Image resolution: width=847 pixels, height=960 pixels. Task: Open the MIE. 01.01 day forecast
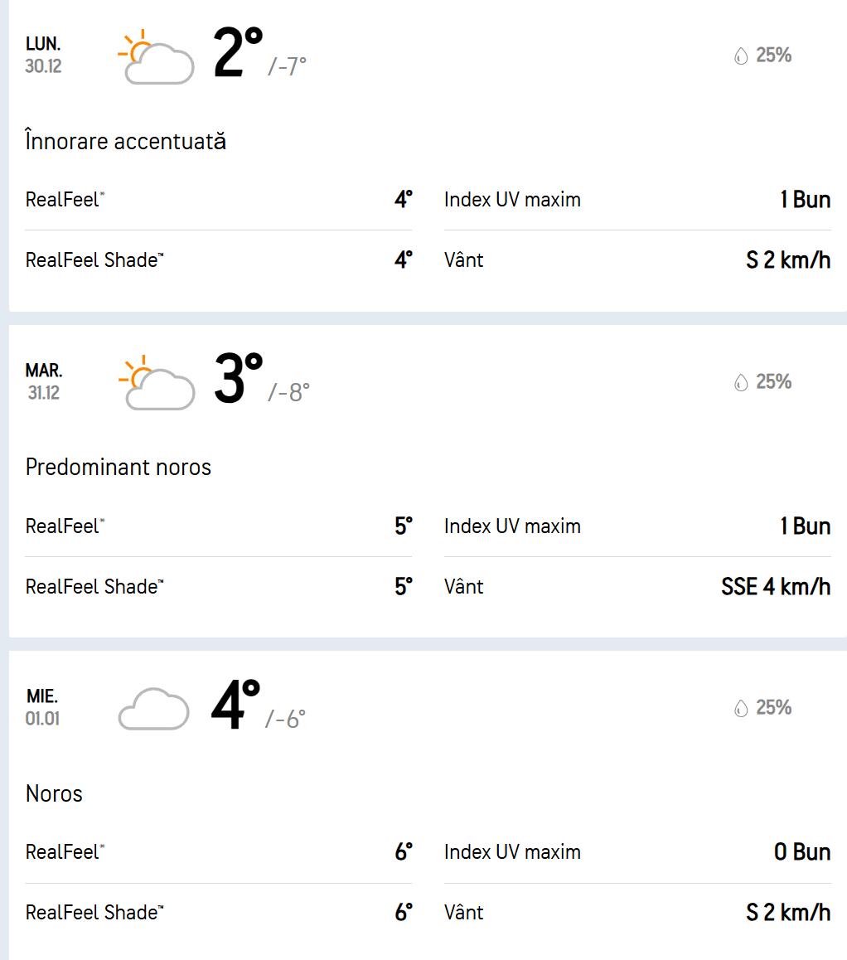pyautogui.click(x=42, y=707)
